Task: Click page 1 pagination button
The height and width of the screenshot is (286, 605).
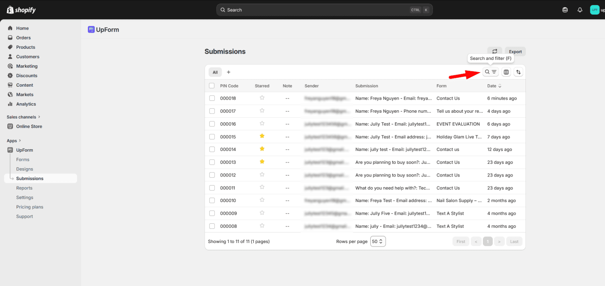Action: point(488,241)
